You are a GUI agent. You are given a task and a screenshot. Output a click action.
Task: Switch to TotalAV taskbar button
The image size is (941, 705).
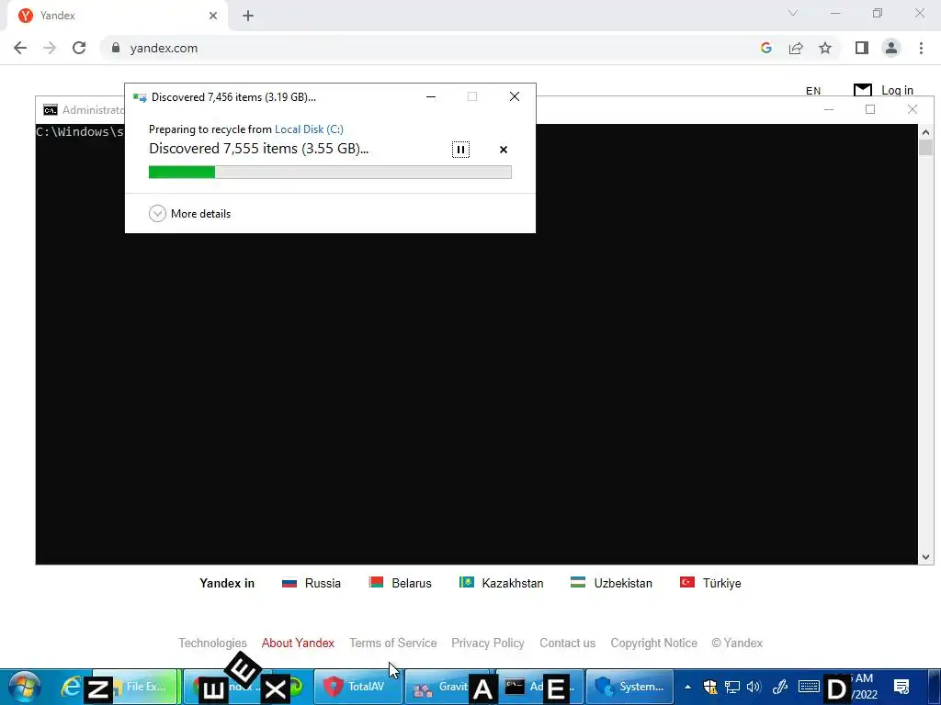click(357, 687)
